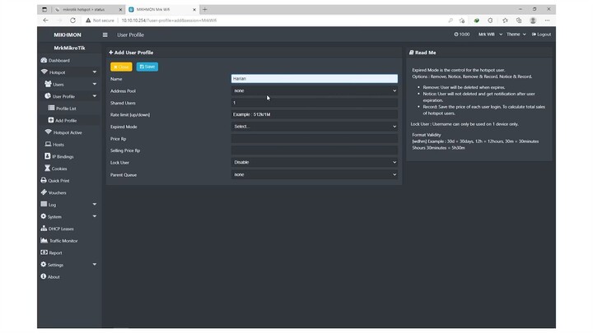Open IP Bindings address book icon
593x333 pixels.
[47, 156]
